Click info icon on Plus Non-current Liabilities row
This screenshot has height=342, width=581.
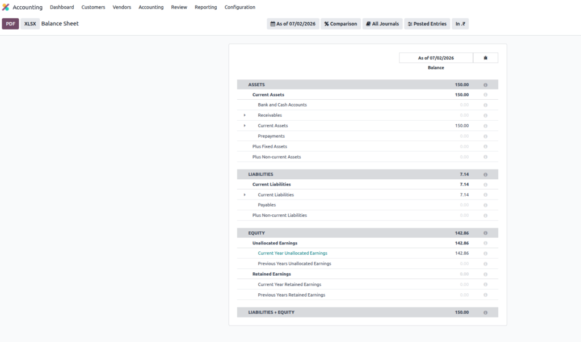(x=486, y=216)
